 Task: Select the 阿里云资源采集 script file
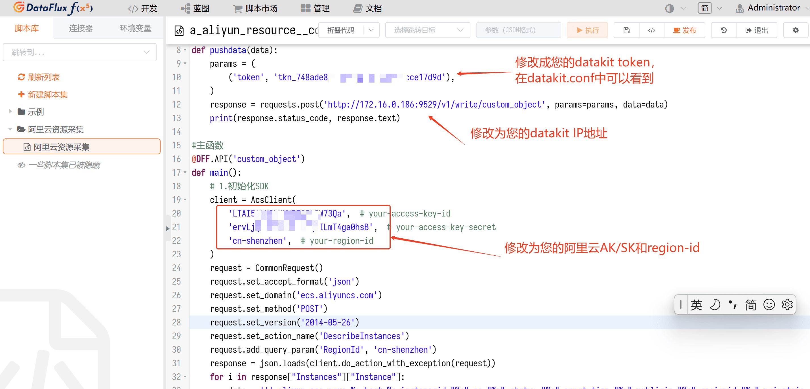(81, 147)
